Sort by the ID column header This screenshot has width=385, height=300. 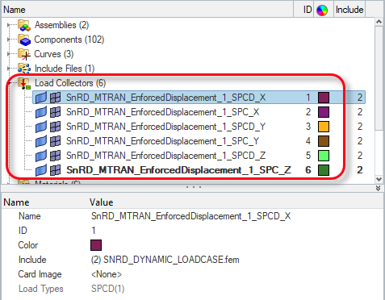[307, 10]
